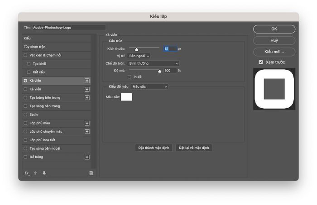Open Chế độ trộn Bình thường dropdown

click(153, 63)
